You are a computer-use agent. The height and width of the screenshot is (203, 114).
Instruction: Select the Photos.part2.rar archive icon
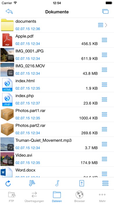point(7,129)
